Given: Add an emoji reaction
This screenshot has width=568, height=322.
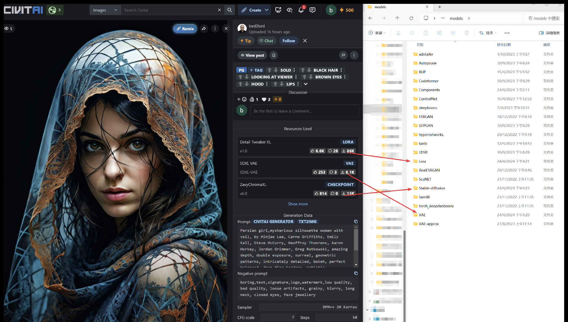Looking at the screenshot, I should click(242, 99).
